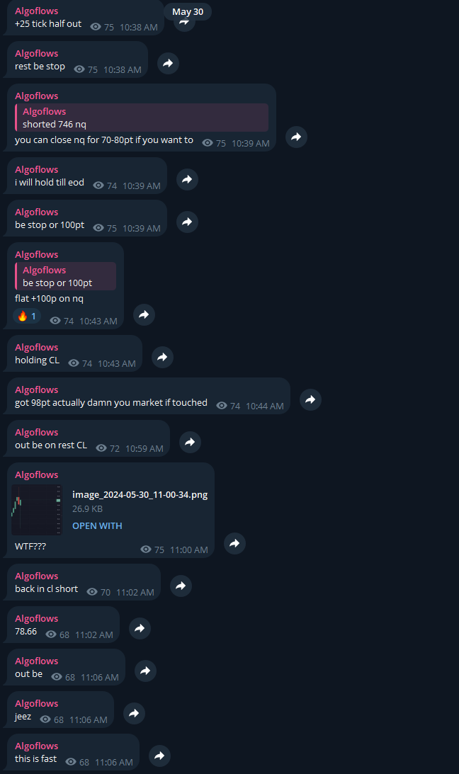
Task: Forward the '78.66' message
Action: click(x=140, y=628)
